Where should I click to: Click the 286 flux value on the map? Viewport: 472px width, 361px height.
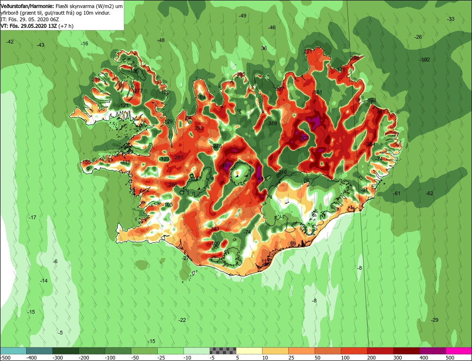(x=173, y=185)
